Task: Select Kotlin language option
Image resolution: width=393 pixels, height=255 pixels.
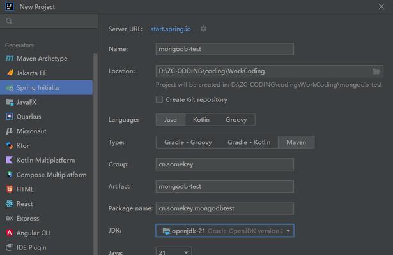Action: click(x=201, y=120)
